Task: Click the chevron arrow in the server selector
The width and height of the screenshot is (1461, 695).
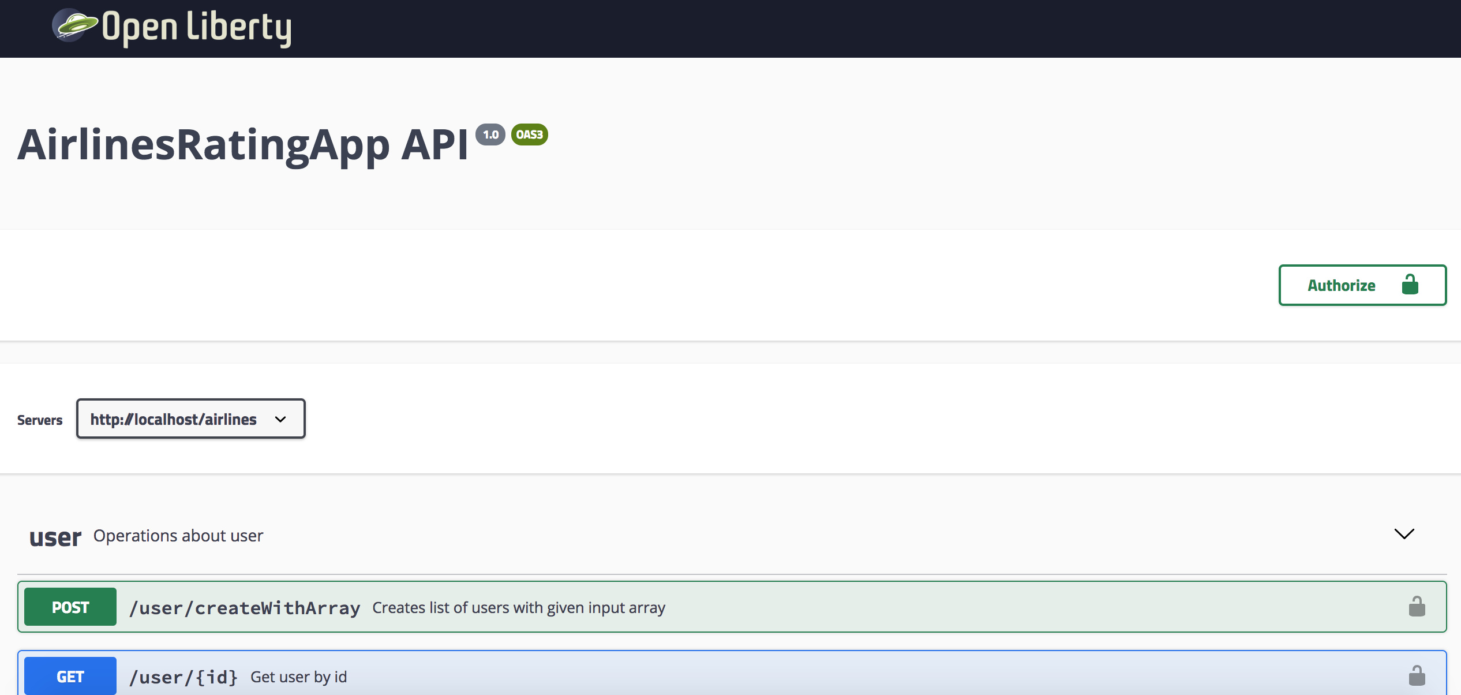Action: (280, 419)
